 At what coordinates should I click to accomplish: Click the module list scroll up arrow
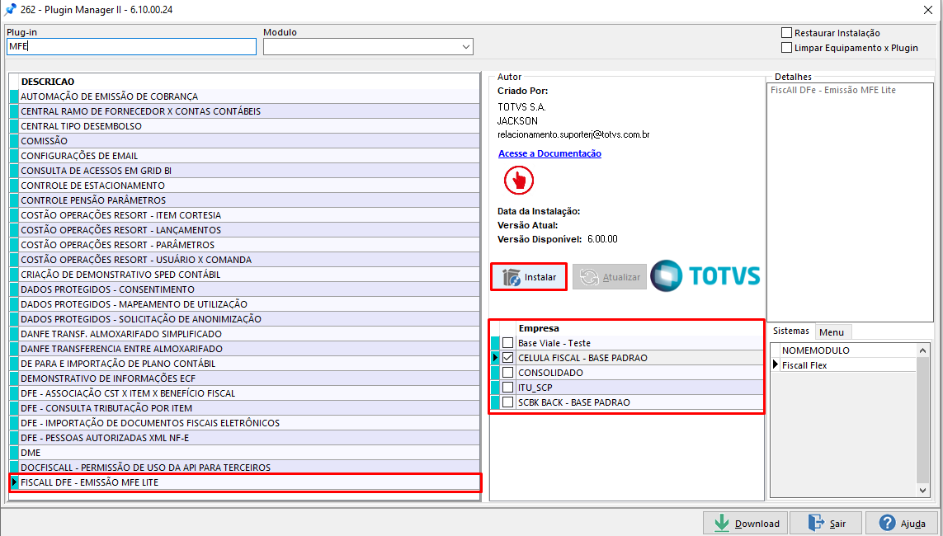pos(923,350)
